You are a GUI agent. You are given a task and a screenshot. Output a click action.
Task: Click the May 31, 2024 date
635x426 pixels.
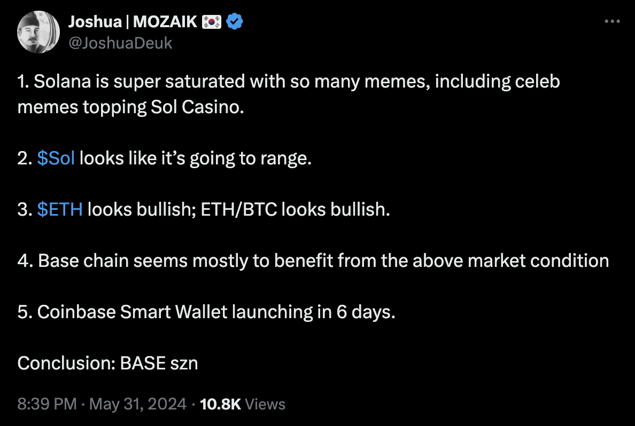coord(138,404)
